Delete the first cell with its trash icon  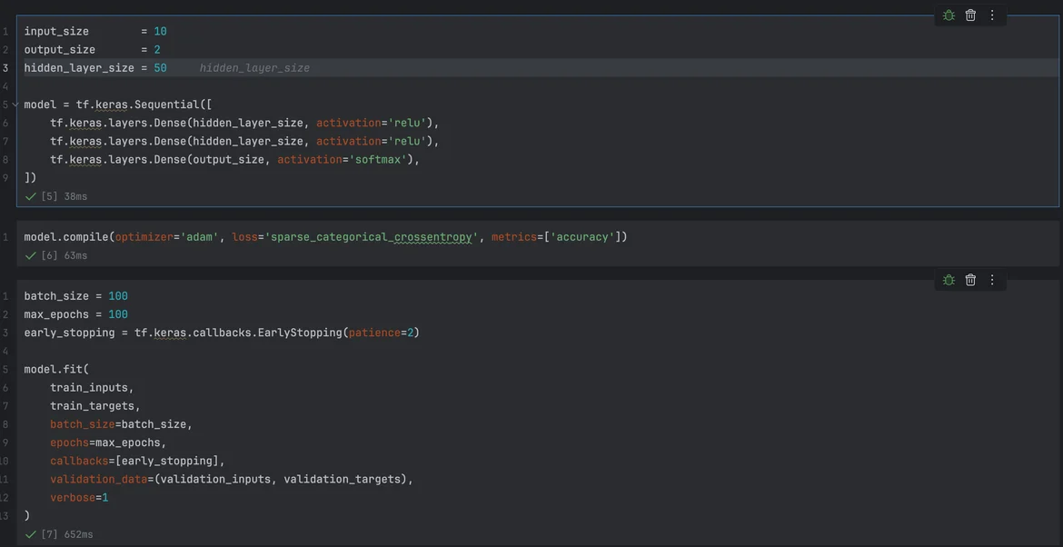pyautogui.click(x=970, y=15)
